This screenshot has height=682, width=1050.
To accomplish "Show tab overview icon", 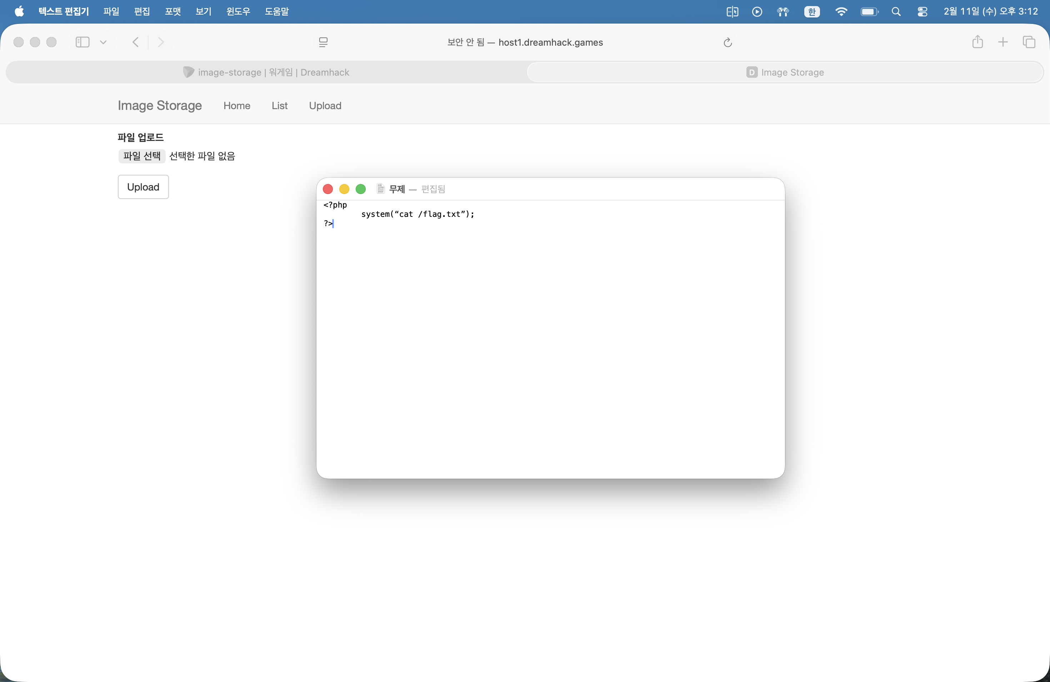I will pos(1029,42).
